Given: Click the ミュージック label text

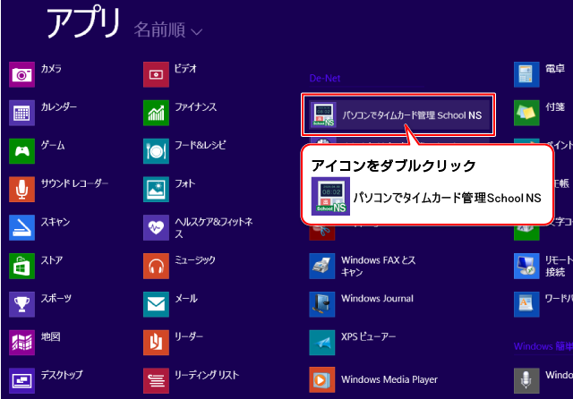Looking at the screenshot, I should pyautogui.click(x=195, y=260).
